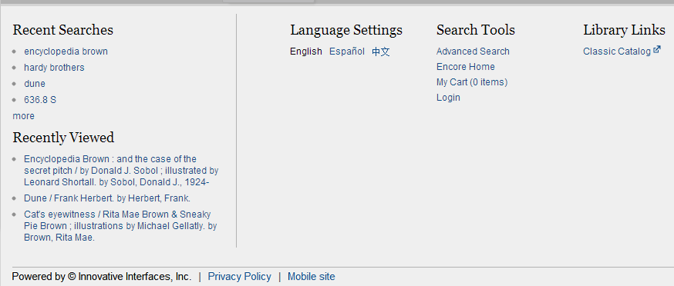Open Advanced Search
This screenshot has height=286, width=674.
tap(473, 52)
